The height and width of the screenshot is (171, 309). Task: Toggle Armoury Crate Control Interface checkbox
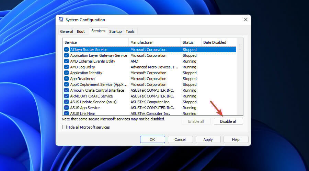[x=66, y=90]
